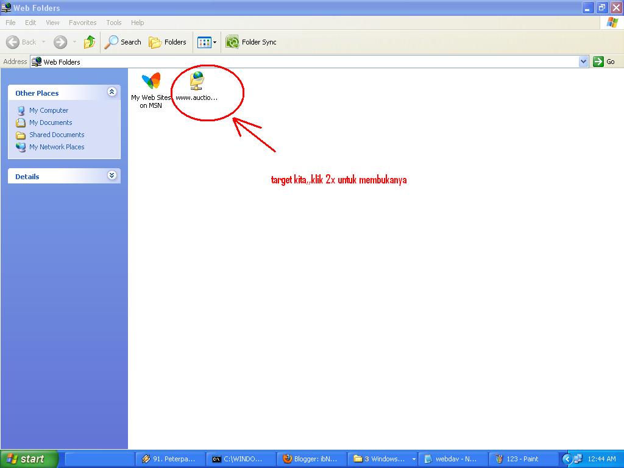Open the Help menu
This screenshot has width=624, height=468.
click(137, 23)
